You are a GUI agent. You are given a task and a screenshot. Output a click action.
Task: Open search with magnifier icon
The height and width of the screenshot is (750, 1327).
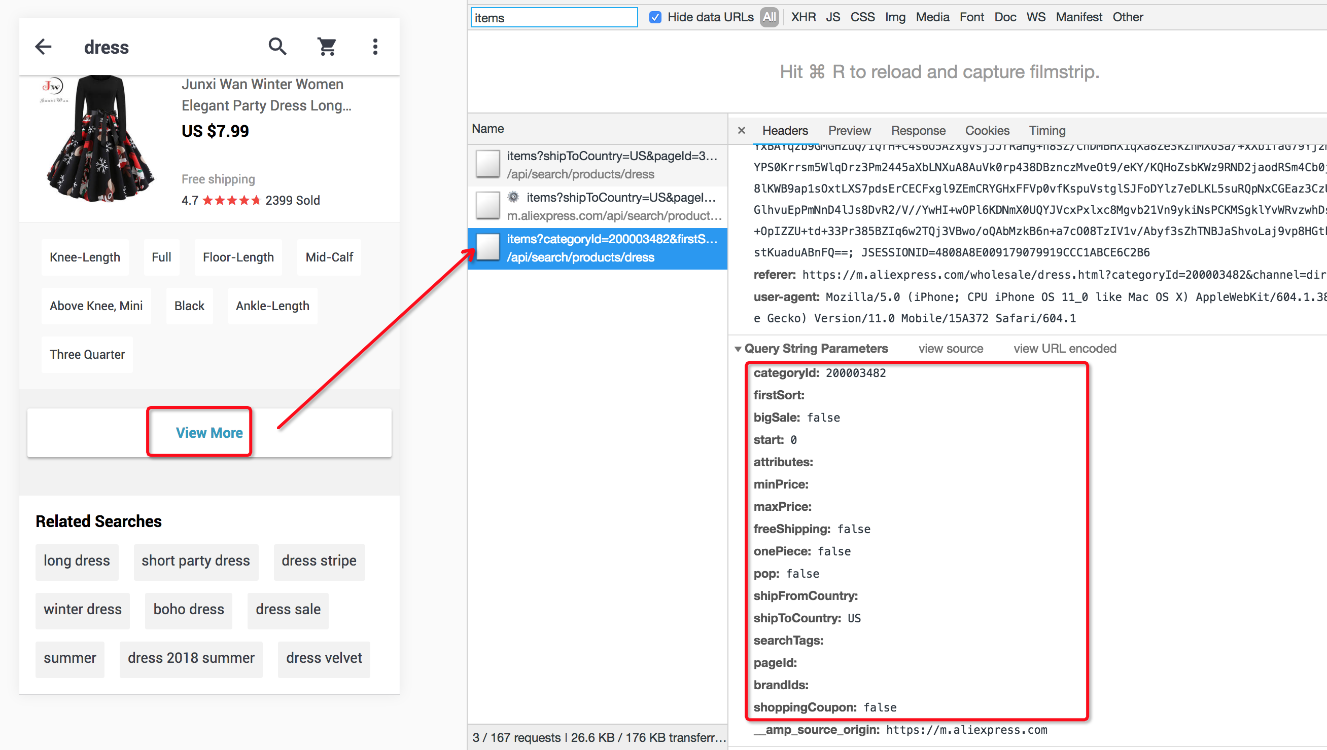[277, 47]
